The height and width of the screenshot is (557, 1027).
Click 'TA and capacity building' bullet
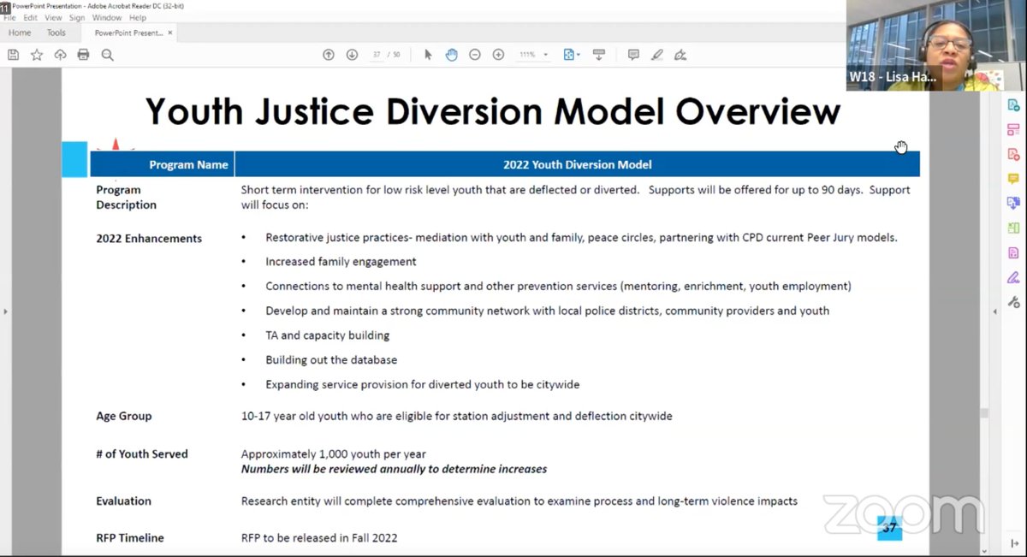click(x=328, y=335)
